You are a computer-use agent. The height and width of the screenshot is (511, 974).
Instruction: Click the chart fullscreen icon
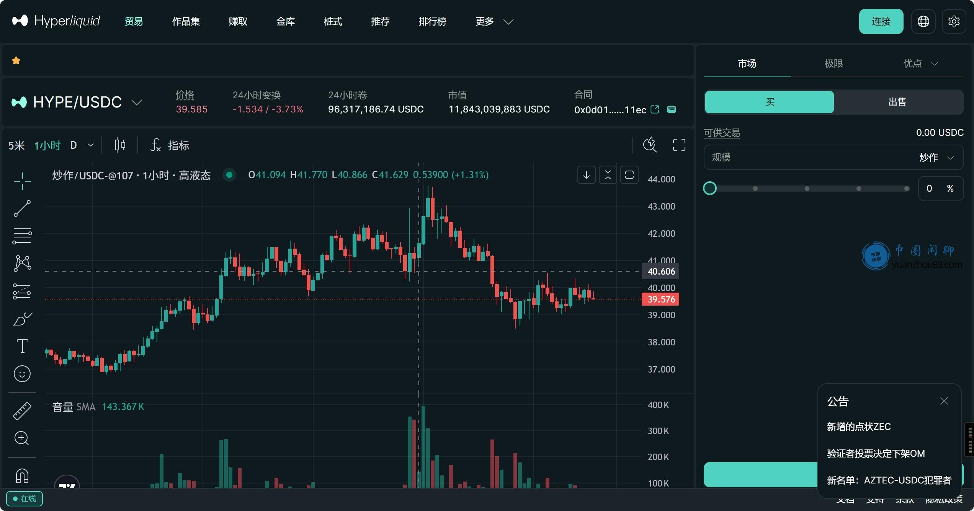pos(679,145)
